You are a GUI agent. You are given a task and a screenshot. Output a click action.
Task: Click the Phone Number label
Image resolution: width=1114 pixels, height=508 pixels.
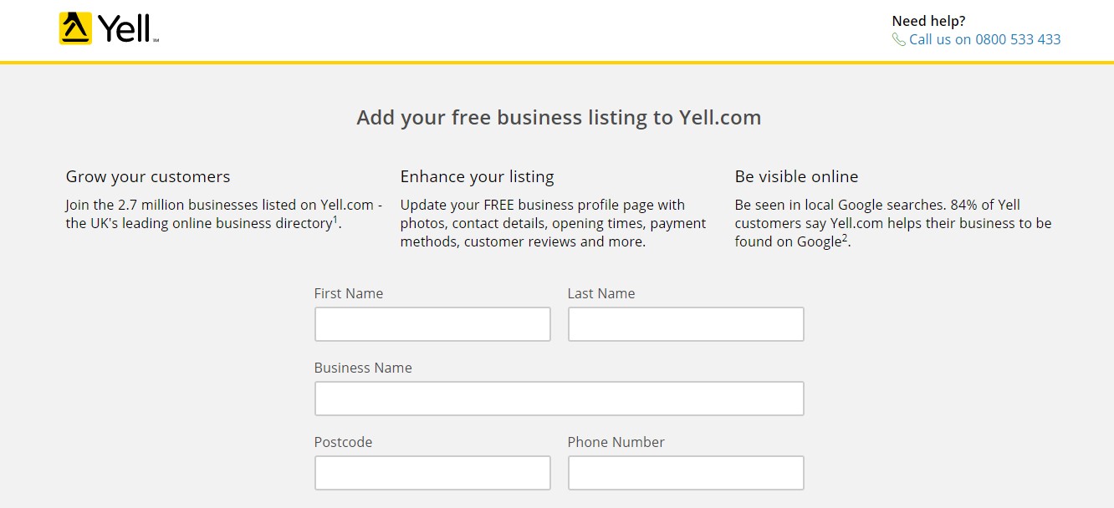pos(616,442)
